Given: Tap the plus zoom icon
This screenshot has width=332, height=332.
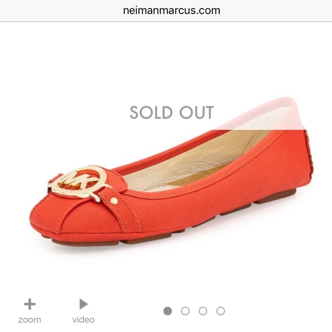Looking at the screenshot, I should 30,304.
